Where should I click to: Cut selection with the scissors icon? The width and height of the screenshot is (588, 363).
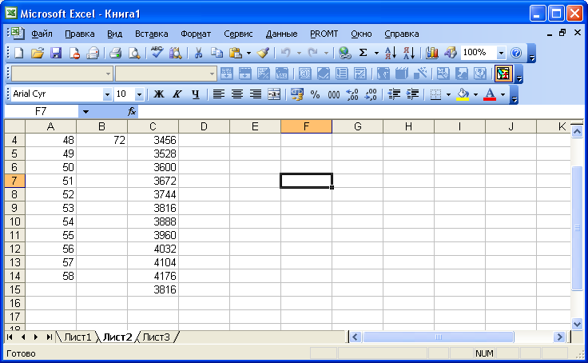click(x=198, y=53)
